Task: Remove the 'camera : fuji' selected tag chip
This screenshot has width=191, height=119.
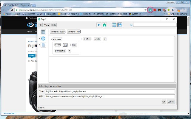Action: click(74, 32)
